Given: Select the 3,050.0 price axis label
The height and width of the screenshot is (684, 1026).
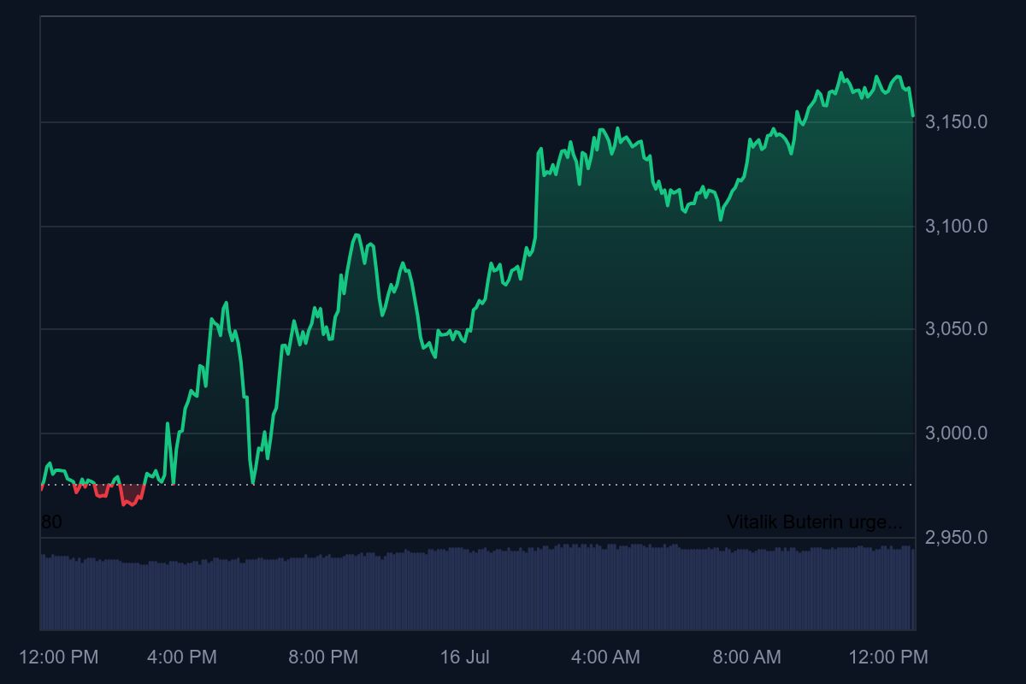Looking at the screenshot, I should coord(956,329).
